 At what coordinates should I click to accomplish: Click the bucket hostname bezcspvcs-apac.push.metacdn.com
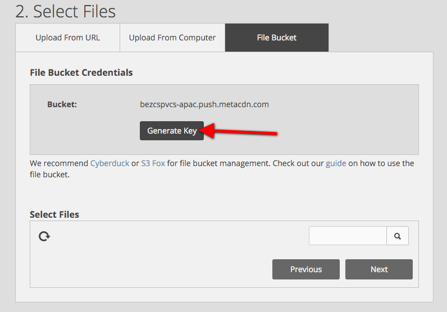(x=204, y=104)
